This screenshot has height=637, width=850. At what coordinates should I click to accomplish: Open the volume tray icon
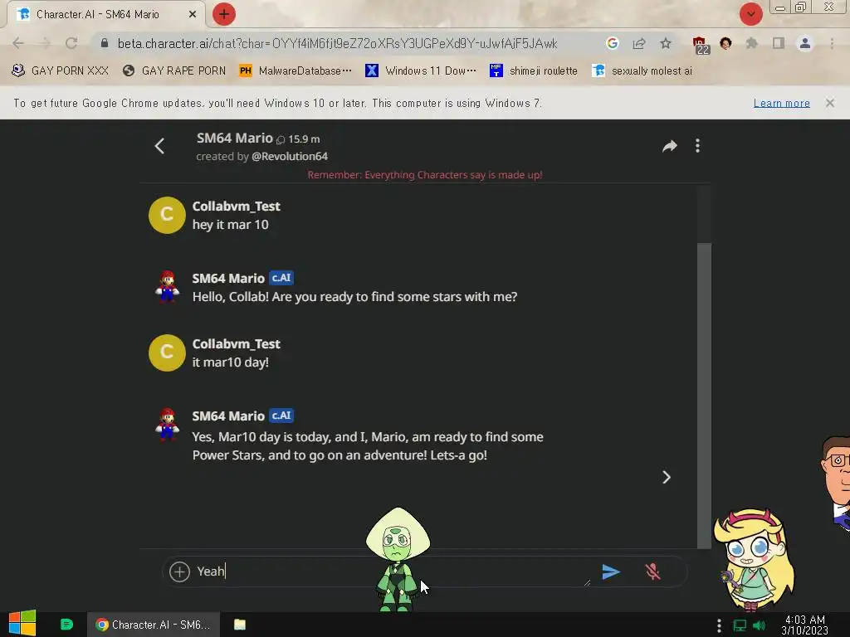click(x=759, y=625)
